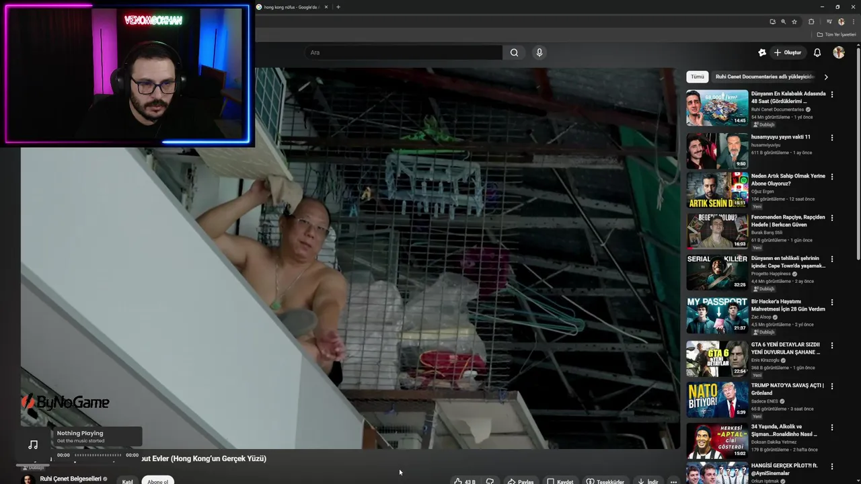Open options for Cape Town video
Image resolution: width=861 pixels, height=484 pixels.
pyautogui.click(x=832, y=259)
